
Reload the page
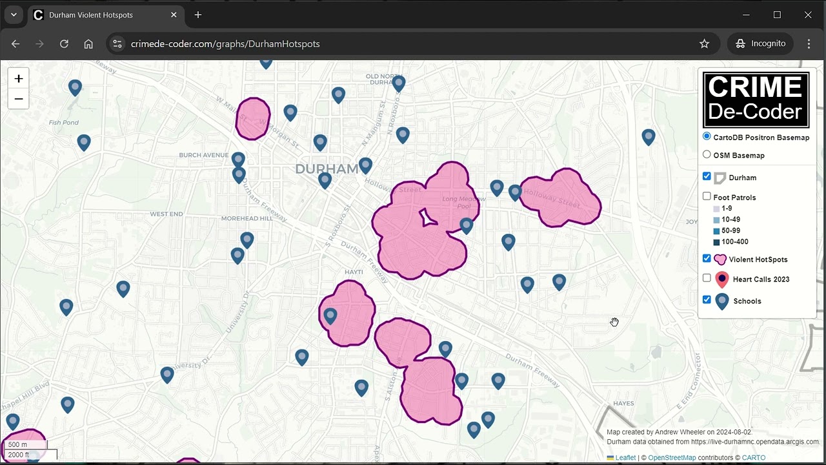click(64, 44)
